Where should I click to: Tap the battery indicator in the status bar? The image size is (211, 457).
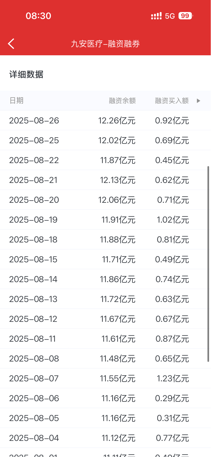(x=186, y=16)
